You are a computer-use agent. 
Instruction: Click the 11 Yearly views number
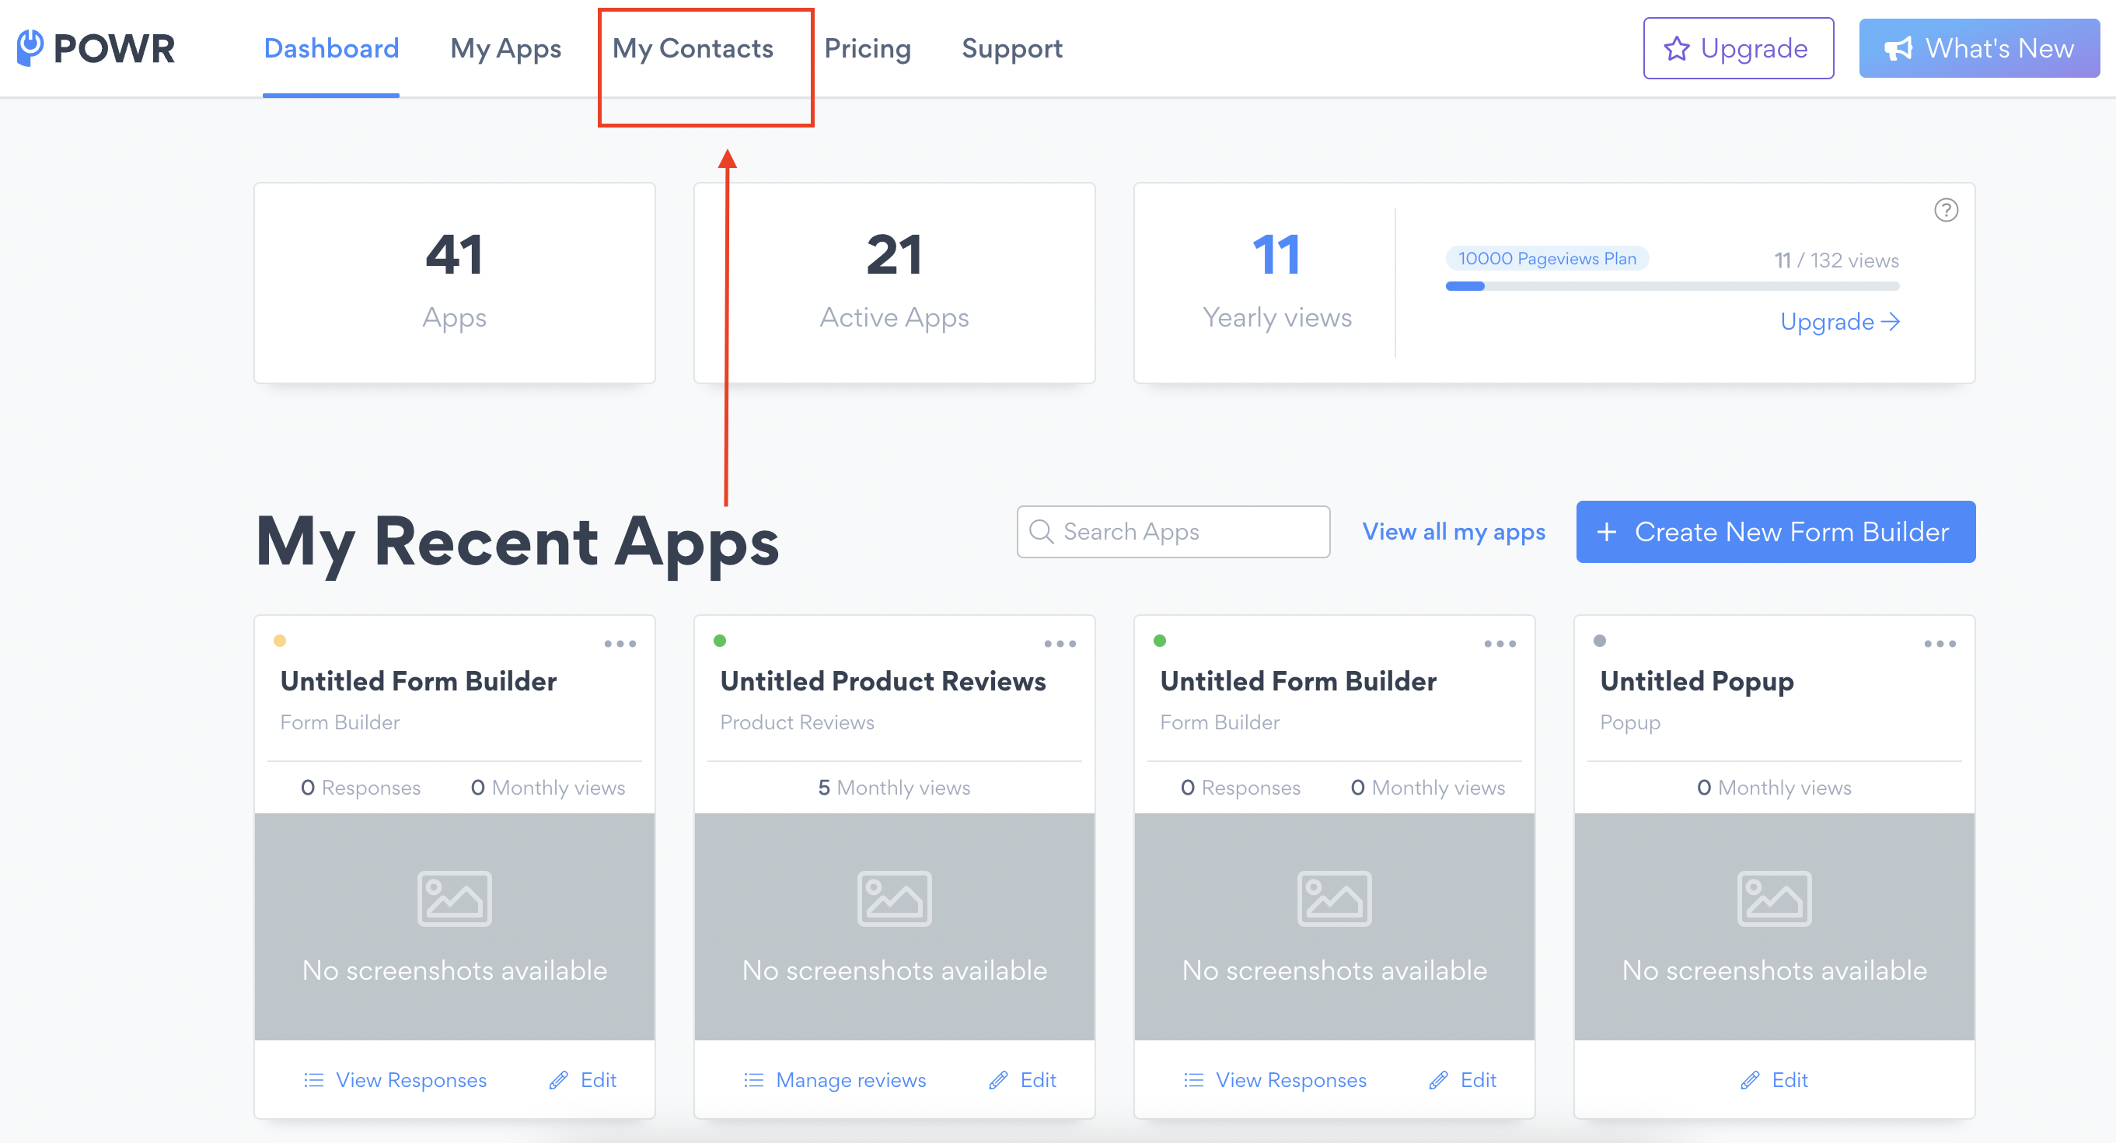(1276, 254)
